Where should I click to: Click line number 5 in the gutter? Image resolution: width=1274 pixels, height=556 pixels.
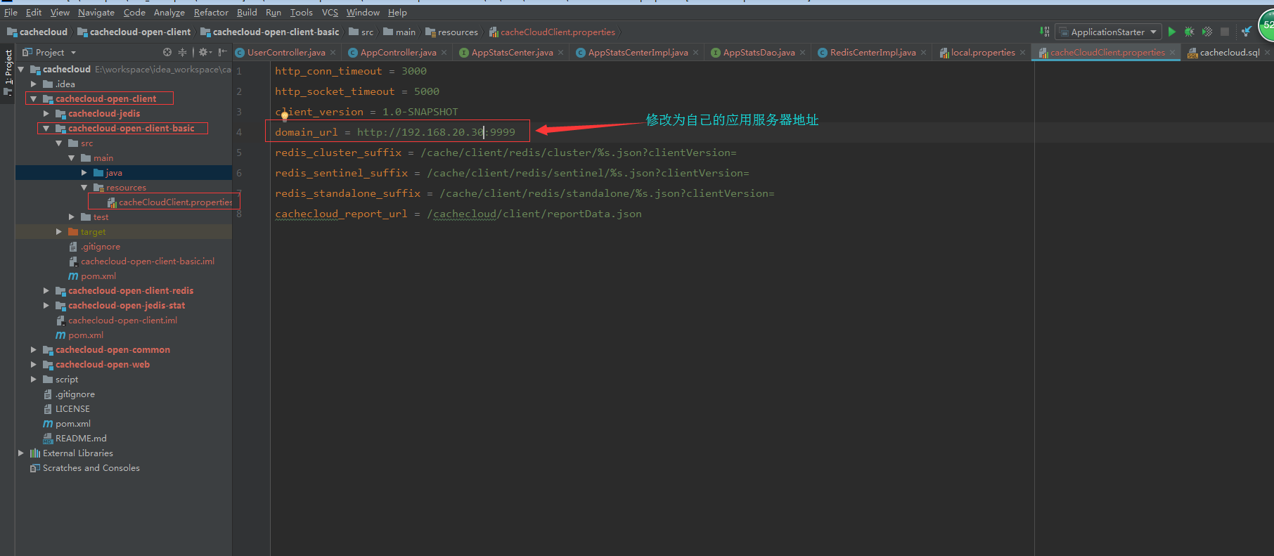[x=239, y=153]
